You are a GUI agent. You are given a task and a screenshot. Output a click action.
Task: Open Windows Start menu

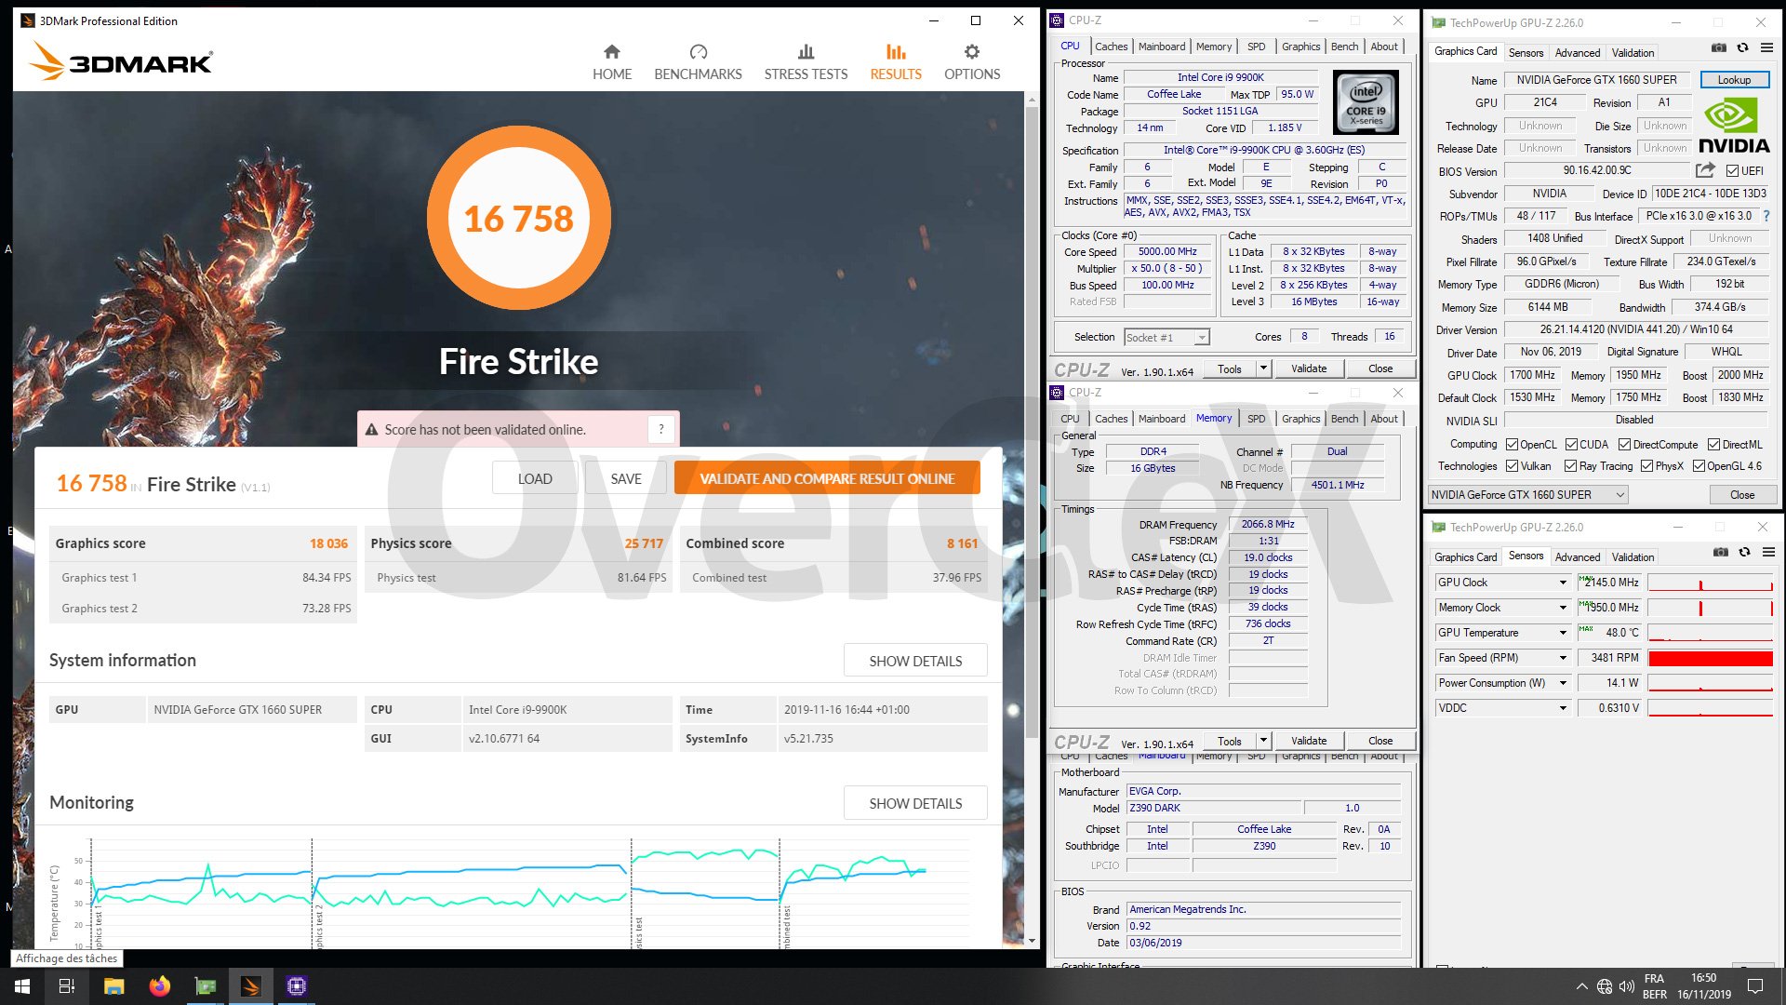[x=22, y=986]
